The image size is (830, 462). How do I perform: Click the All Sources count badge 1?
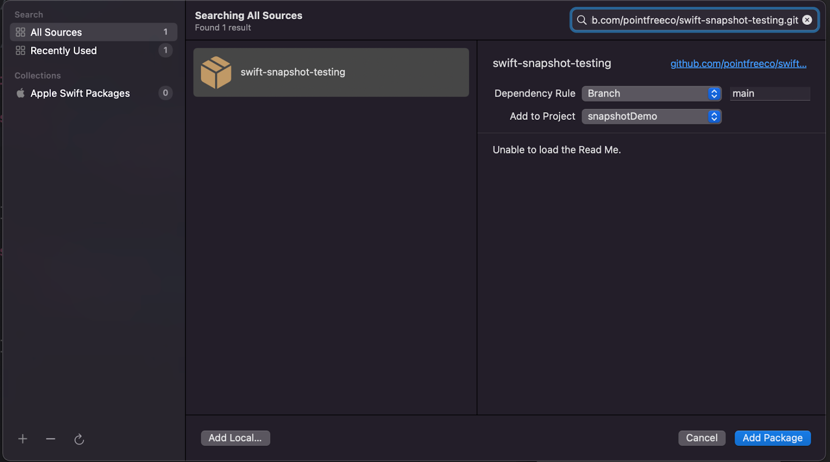point(165,32)
